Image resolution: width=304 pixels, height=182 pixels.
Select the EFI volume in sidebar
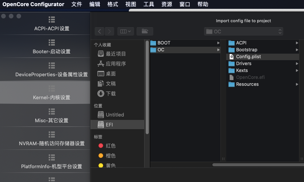pyautogui.click(x=109, y=125)
